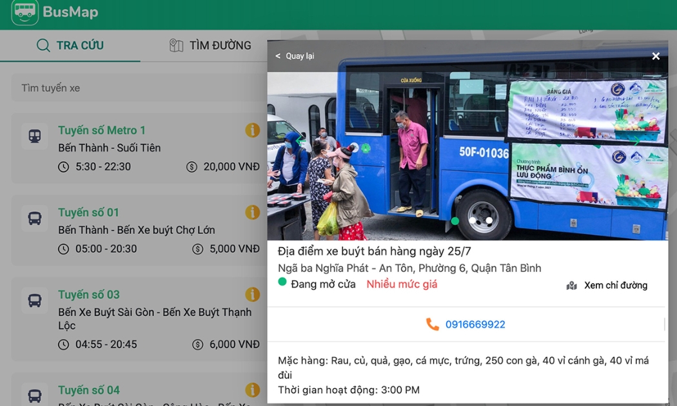Go to previous photo with left arrow
Screen dimensions: 677x406
coord(300,140)
